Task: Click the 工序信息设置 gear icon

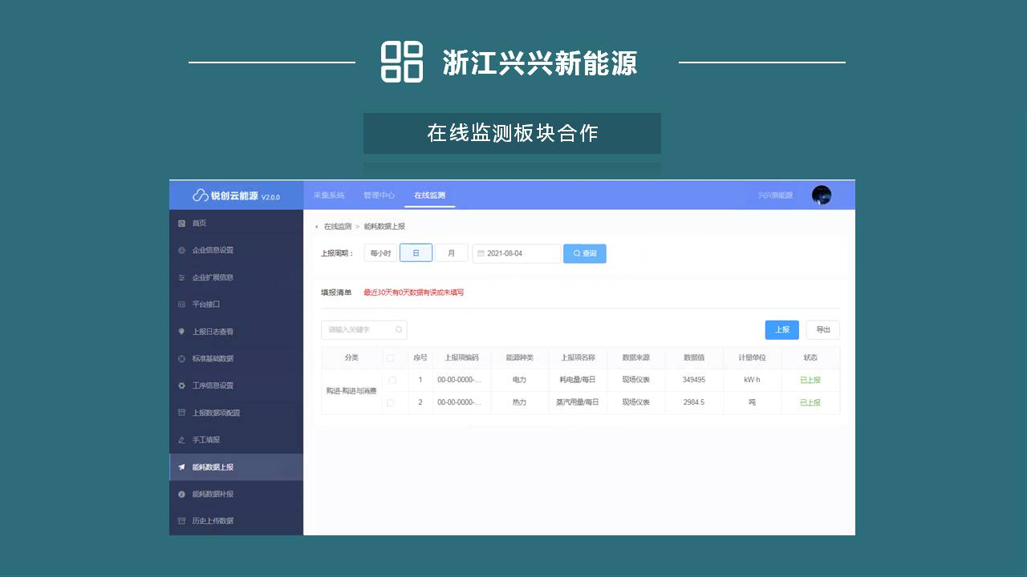Action: [x=181, y=385]
